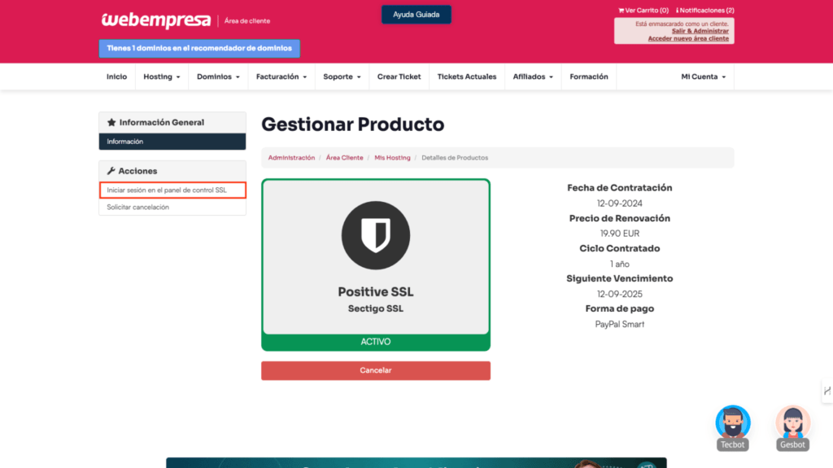Viewport: 833px width, 468px height.
Task: Open the Tecbot chat assistant
Action: pos(733,428)
